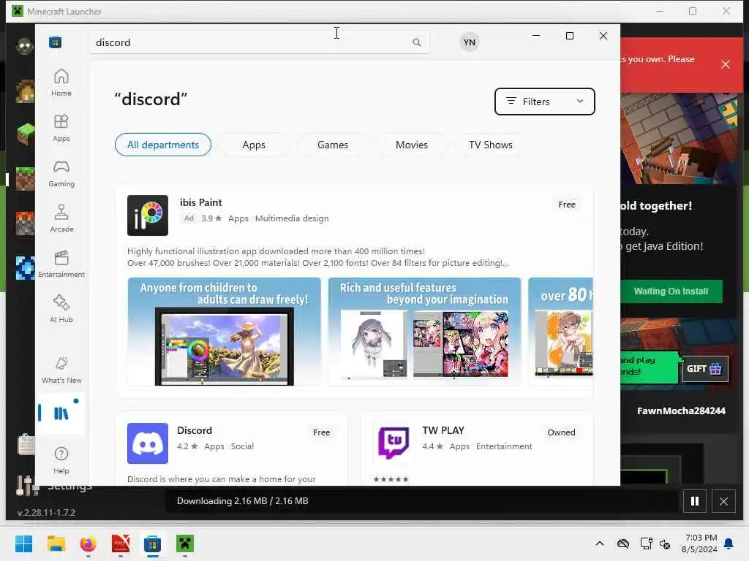This screenshot has width=749, height=561.
Task: Open Home in Microsoft Store sidebar
Action: (61, 83)
